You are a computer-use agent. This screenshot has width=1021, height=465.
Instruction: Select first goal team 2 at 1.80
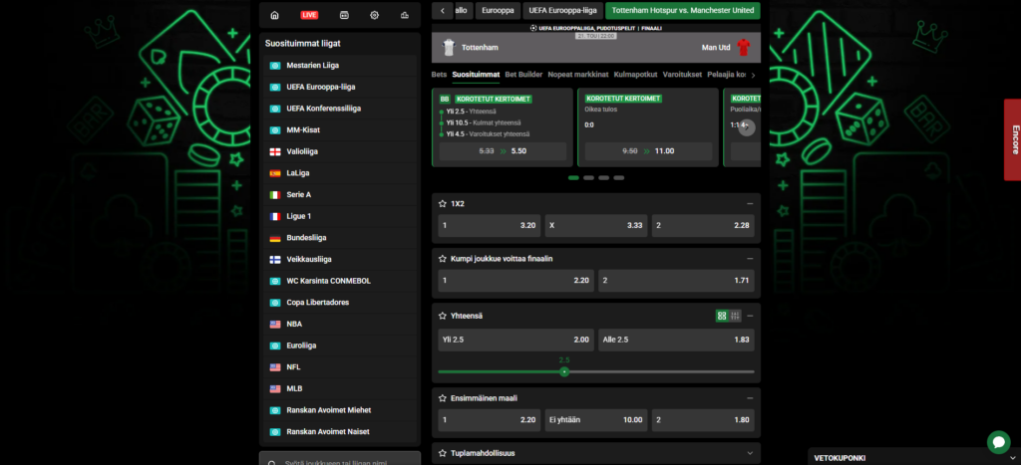pyautogui.click(x=703, y=420)
